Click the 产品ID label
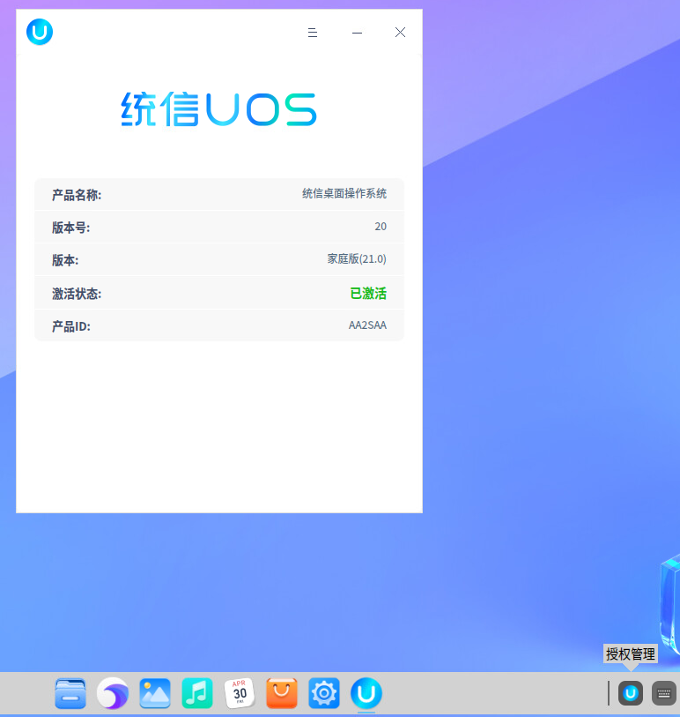This screenshot has width=680, height=717. click(70, 326)
